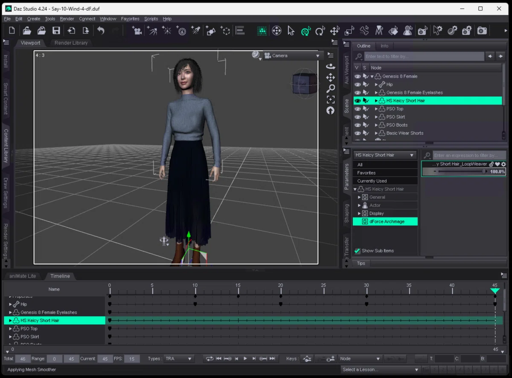The width and height of the screenshot is (512, 378).
Task: Select the Surface Selection tool
Action: [x=393, y=31]
